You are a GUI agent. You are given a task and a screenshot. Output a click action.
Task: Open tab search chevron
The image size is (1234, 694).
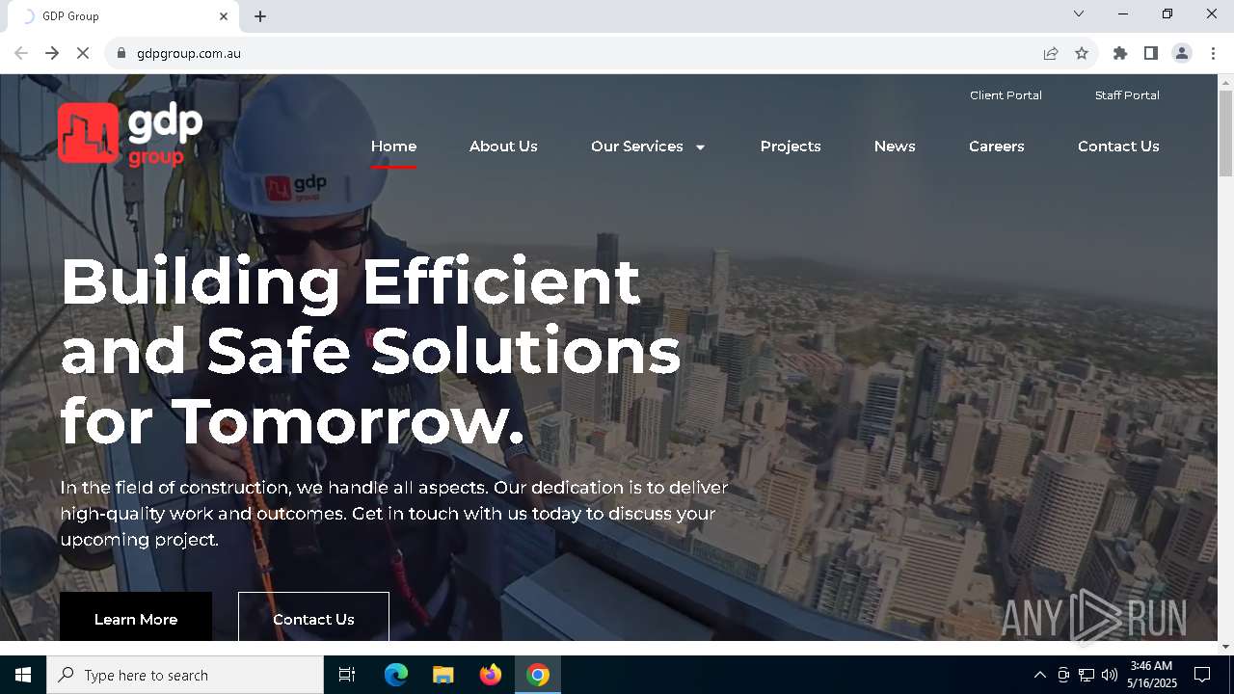coord(1079,13)
